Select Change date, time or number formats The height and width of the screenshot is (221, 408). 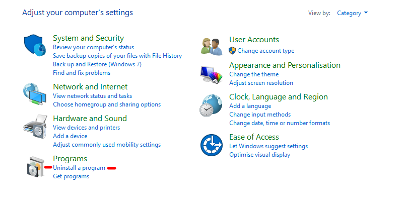tap(280, 123)
